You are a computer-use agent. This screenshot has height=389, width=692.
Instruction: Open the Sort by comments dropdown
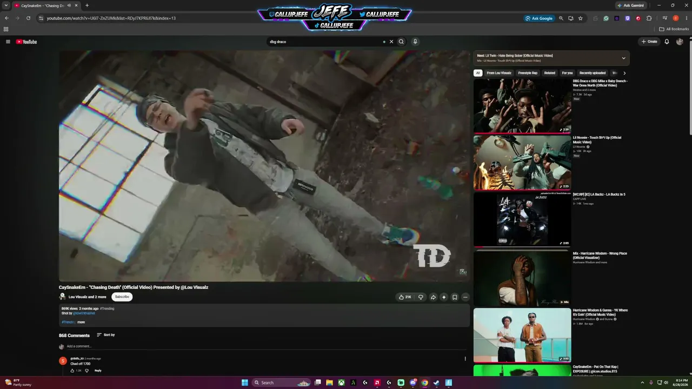pyautogui.click(x=105, y=335)
